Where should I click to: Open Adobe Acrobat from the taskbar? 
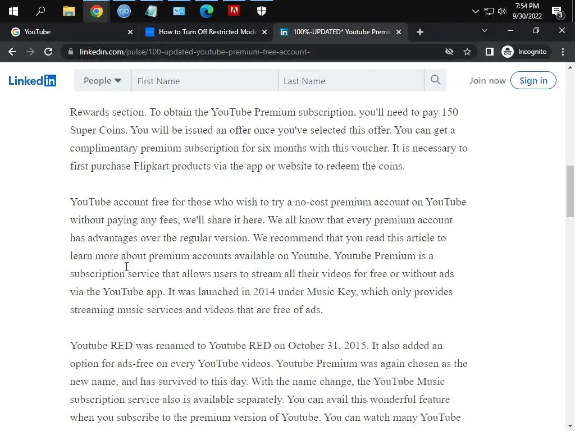pos(234,11)
